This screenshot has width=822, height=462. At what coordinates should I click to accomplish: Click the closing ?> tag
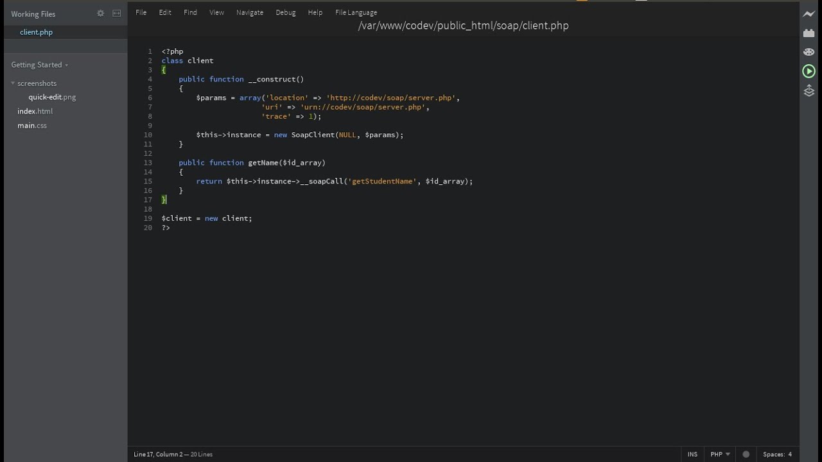tap(166, 228)
